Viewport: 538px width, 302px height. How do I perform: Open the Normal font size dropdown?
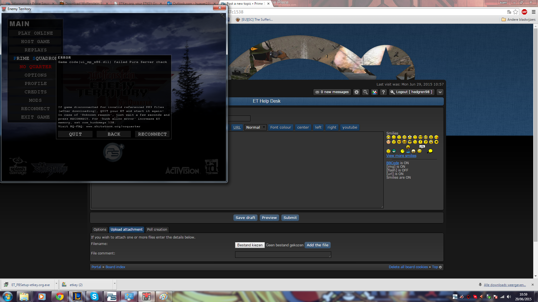[x=255, y=128]
